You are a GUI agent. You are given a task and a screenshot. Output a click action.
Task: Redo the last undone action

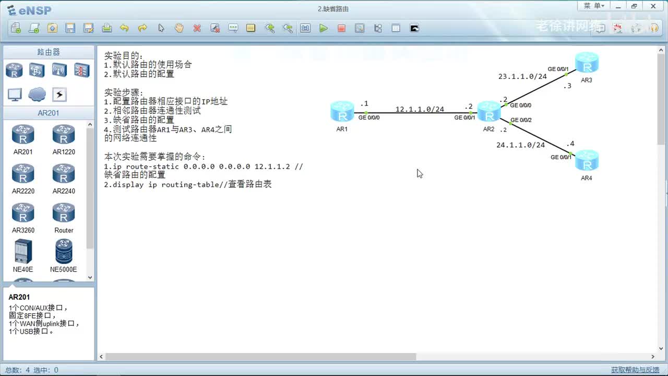[x=142, y=28]
